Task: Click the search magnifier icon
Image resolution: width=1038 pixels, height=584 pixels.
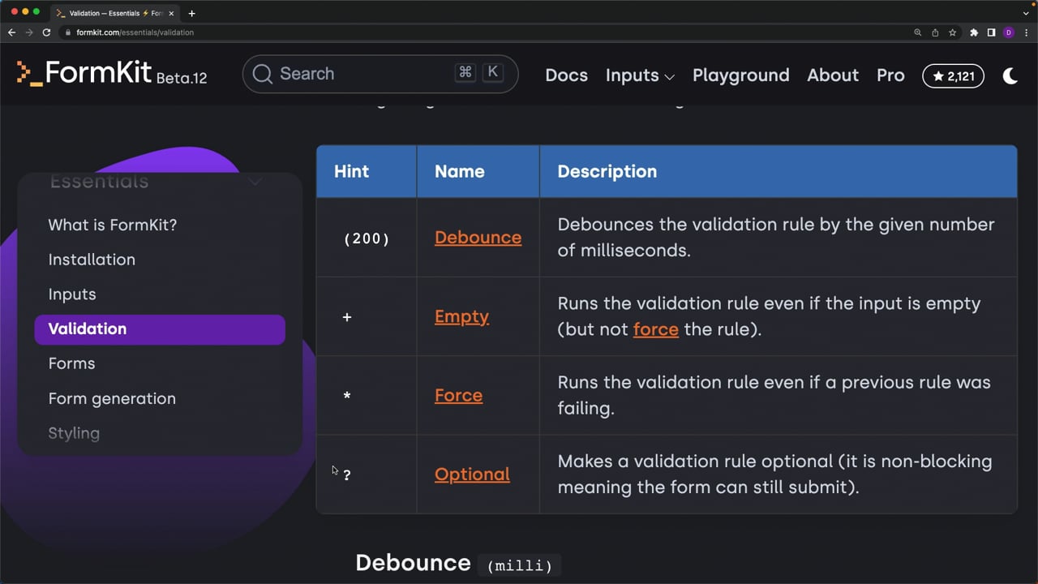Action: [262, 74]
